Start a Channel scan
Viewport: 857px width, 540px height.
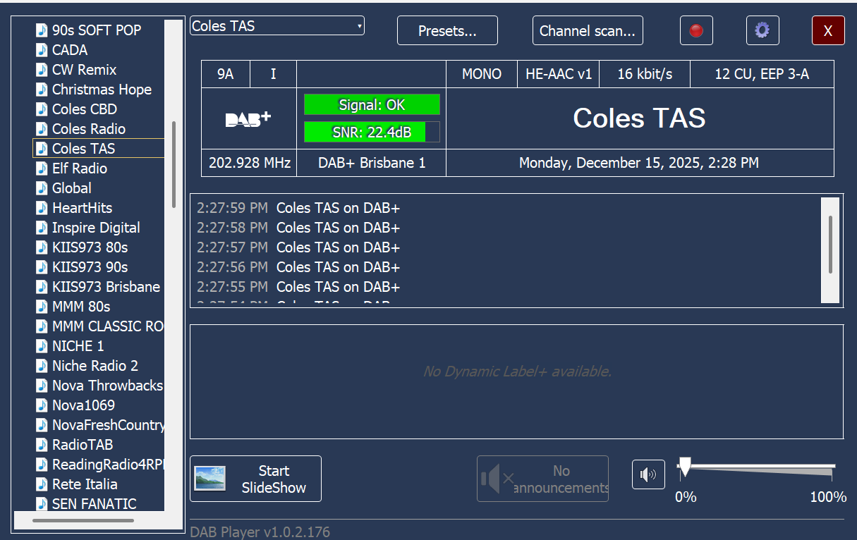pos(587,31)
